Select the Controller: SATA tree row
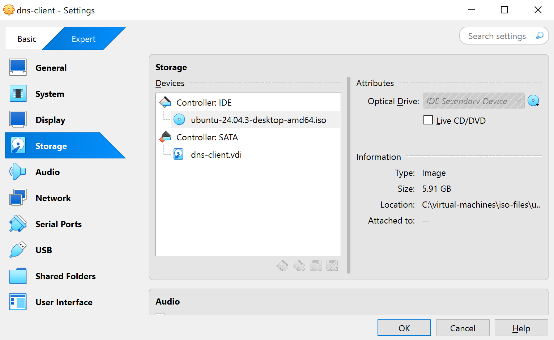Viewport: 554px width, 340px height. [248, 137]
